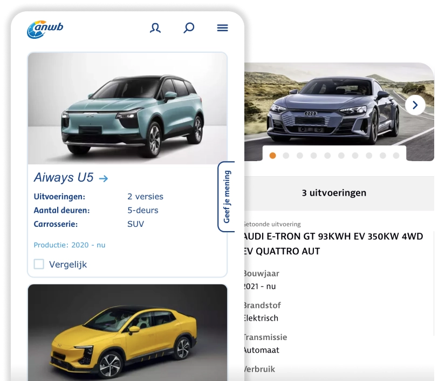Screen dimensions: 445x381
Task: Click 'Productie: 2020 - nu' text
Action: click(x=70, y=245)
